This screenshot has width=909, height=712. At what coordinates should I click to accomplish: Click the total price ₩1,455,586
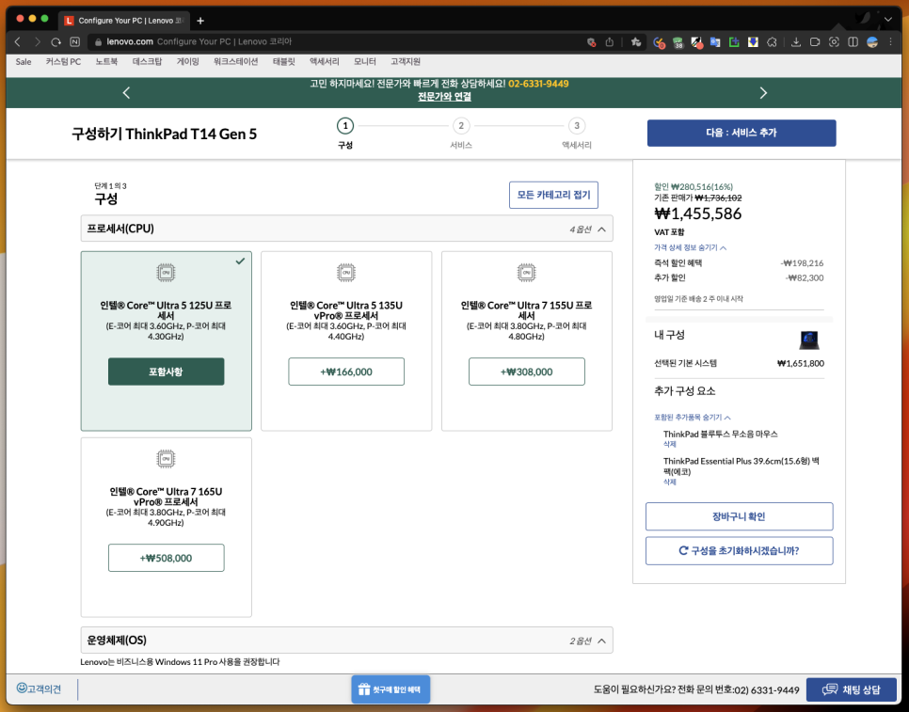click(698, 214)
